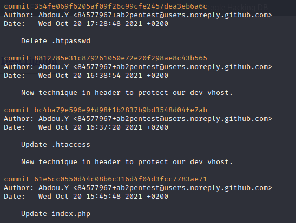
Task: Click commit hash bc4ba79e596e9fd98f1b2837b9bd3548d04fe7ab
Action: (121, 110)
